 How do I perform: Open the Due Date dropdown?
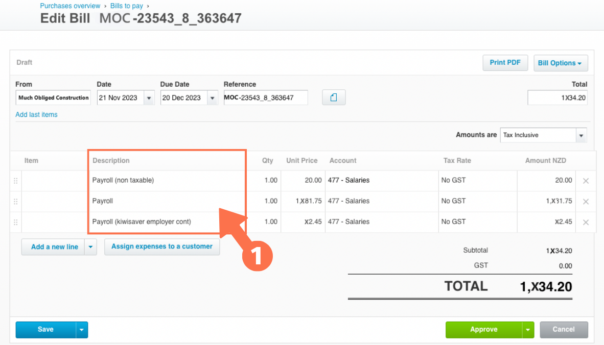pyautogui.click(x=212, y=97)
